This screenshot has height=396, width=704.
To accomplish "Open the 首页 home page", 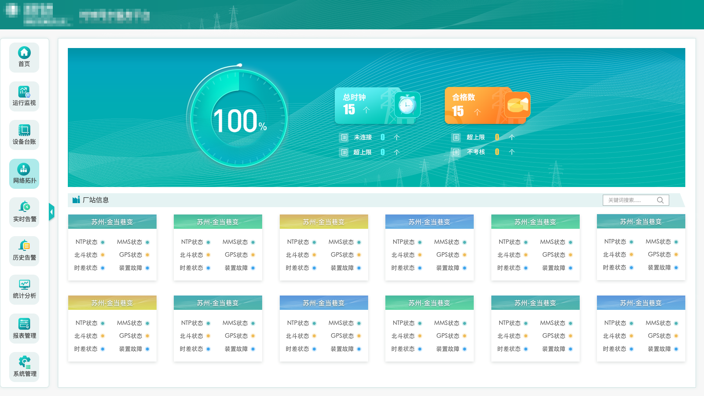I will pos(24,58).
